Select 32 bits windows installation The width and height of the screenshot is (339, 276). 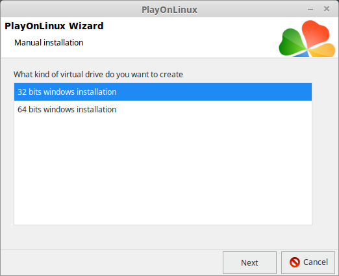tap(163, 92)
